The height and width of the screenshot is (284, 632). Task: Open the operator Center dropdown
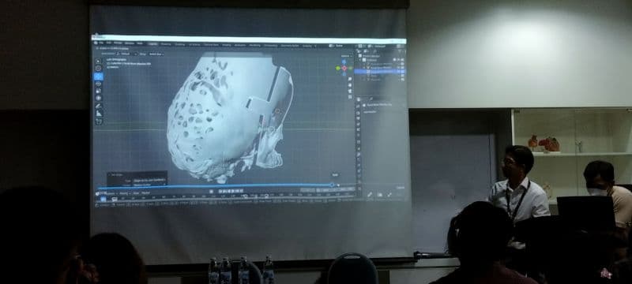150,185
